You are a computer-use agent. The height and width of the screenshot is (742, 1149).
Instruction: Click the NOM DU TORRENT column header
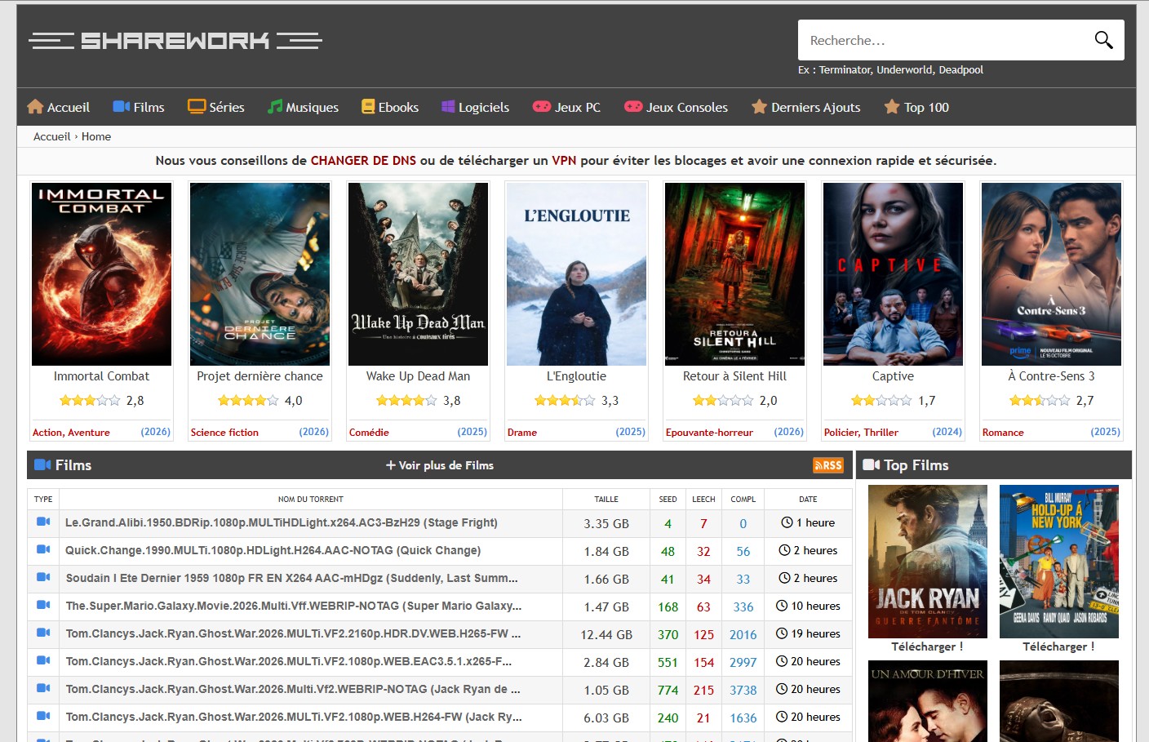point(311,500)
